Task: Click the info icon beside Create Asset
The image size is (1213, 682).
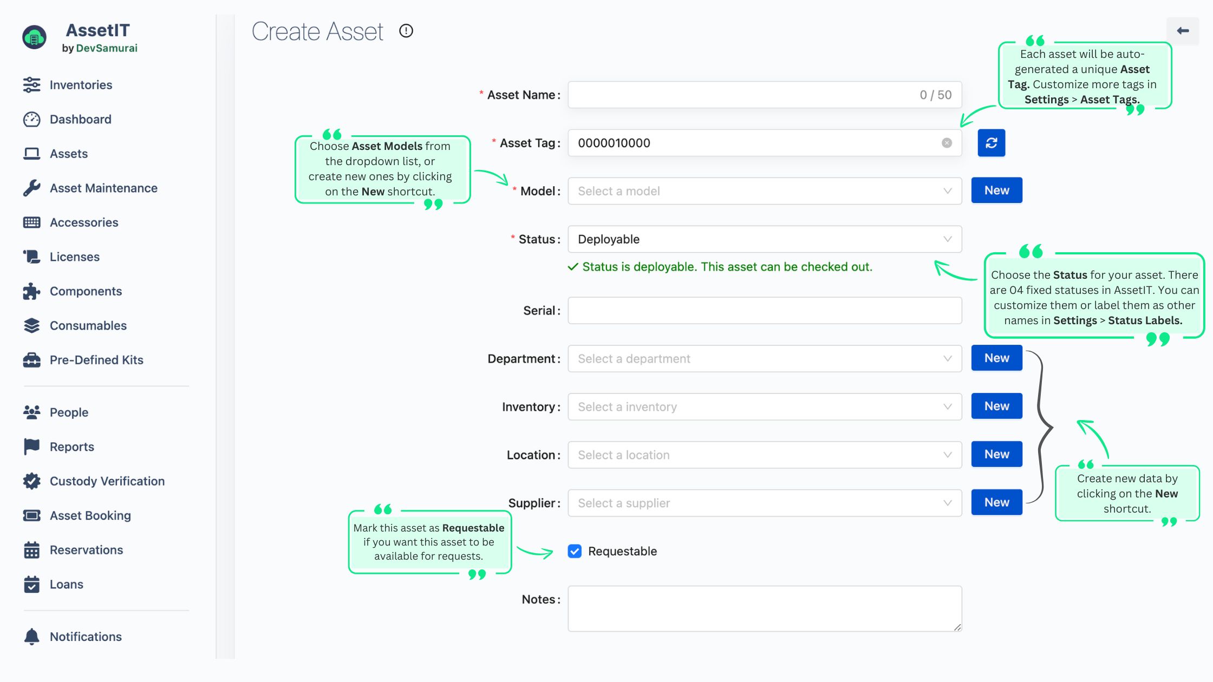Action: (406, 31)
